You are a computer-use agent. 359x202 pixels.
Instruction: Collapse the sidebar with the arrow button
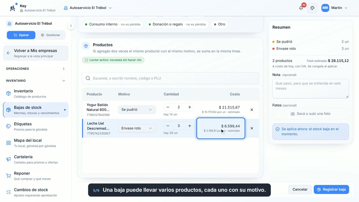(x=71, y=26)
